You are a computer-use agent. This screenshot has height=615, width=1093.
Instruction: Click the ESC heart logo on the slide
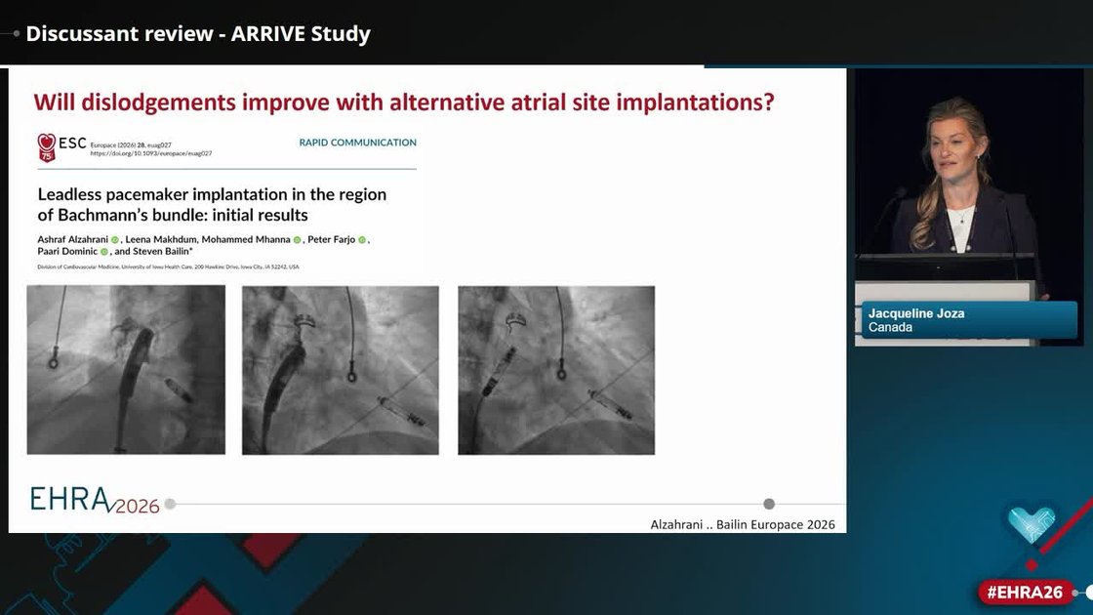[47, 147]
